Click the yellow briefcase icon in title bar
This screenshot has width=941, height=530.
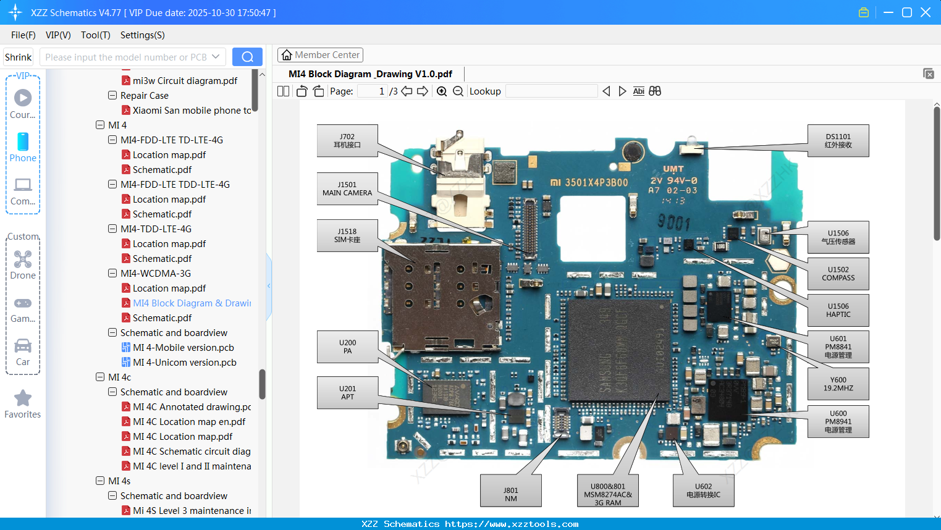(864, 12)
